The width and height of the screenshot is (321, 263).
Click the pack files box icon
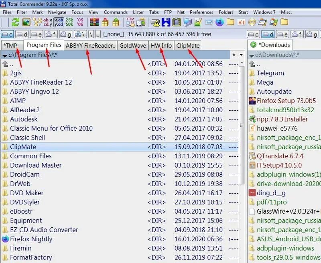[x=105, y=22]
